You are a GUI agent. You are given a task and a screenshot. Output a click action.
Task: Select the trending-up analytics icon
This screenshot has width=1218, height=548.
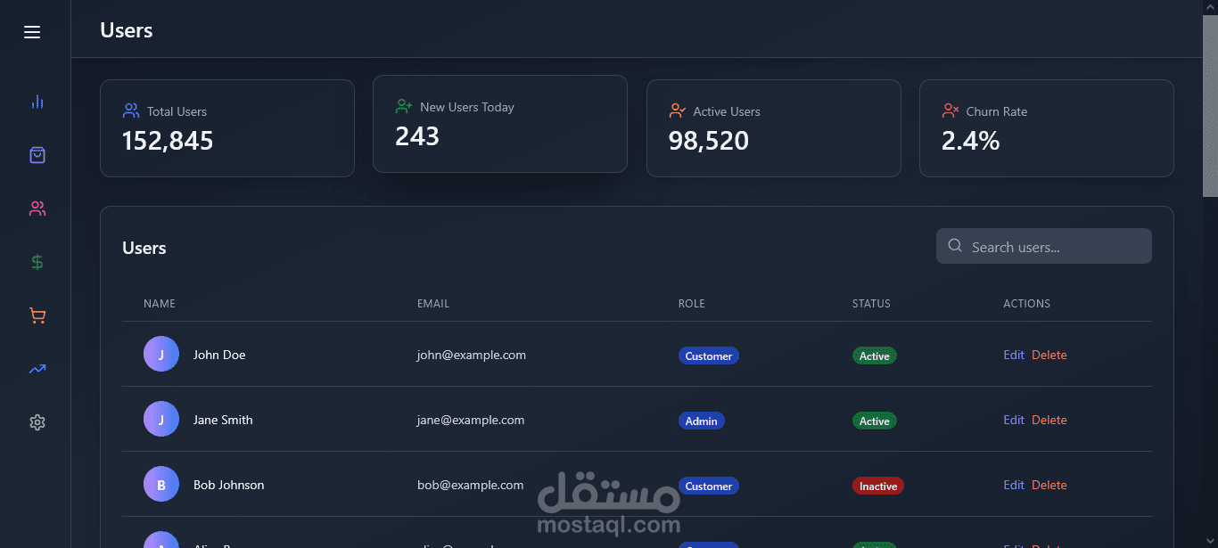(x=37, y=369)
